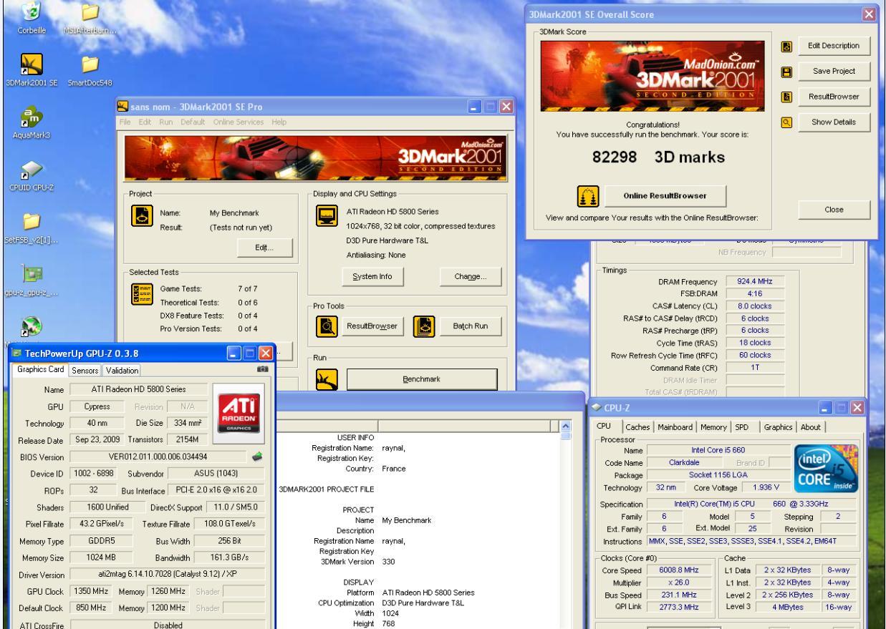
Task: Click the Batch Run icon in Pro Tools
Action: (423, 325)
